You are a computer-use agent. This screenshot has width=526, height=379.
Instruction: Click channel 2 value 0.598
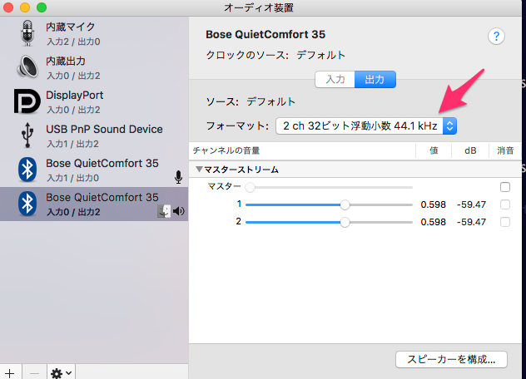click(x=433, y=222)
